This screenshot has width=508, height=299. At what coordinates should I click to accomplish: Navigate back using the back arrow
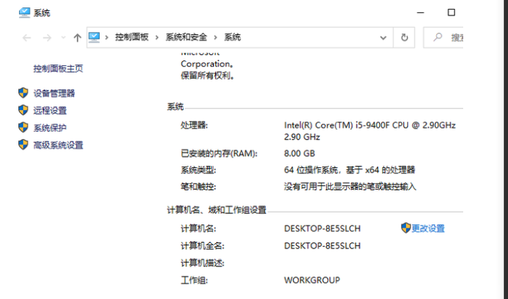pyautogui.click(x=27, y=38)
